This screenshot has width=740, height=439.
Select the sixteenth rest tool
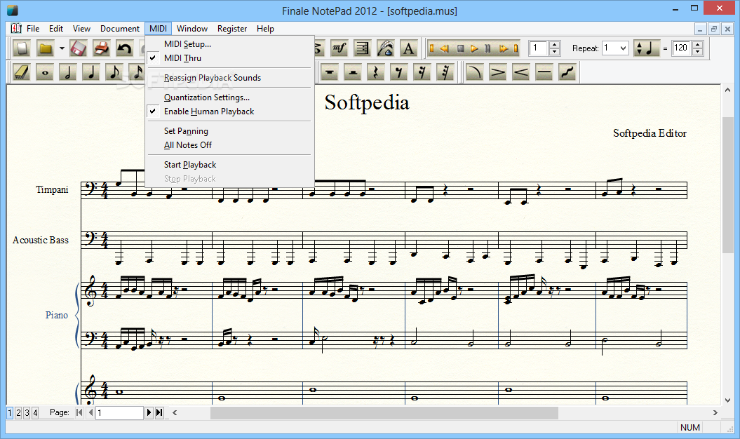[422, 73]
